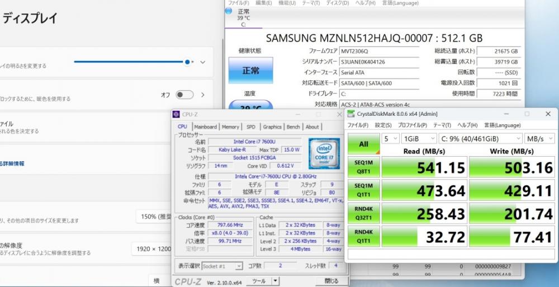559x287 pixels.
Task: Open the test count dropdown showing 5
Action: pos(390,139)
